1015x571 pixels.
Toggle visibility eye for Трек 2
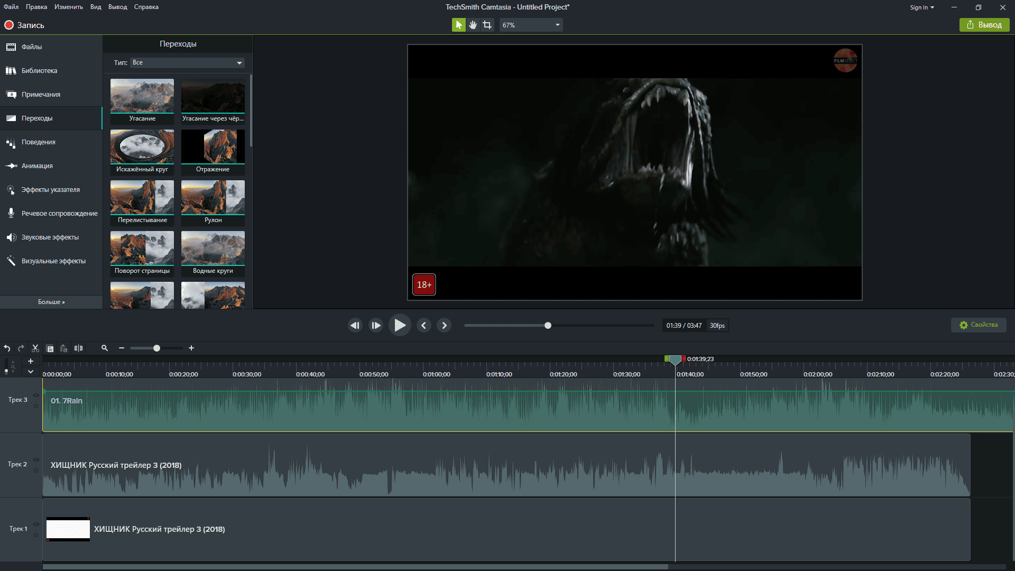[x=36, y=459]
